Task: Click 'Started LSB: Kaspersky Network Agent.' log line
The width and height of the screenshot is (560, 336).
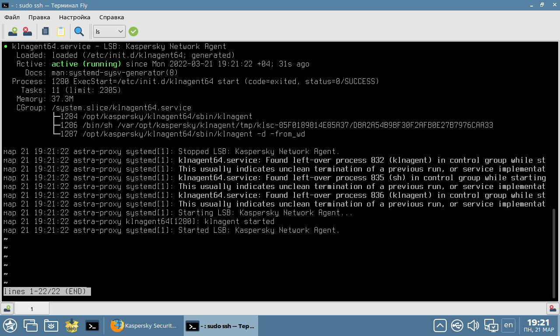Action: click(x=171, y=230)
